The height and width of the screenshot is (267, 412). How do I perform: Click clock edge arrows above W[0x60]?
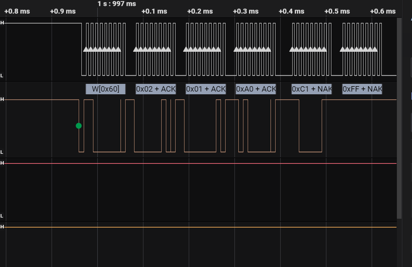tap(102, 49)
